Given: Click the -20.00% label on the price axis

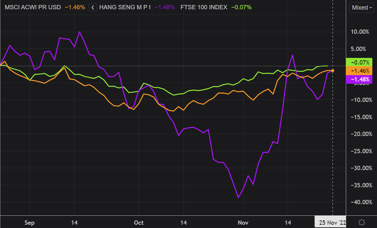Looking at the screenshot, I should pyautogui.click(x=359, y=134).
